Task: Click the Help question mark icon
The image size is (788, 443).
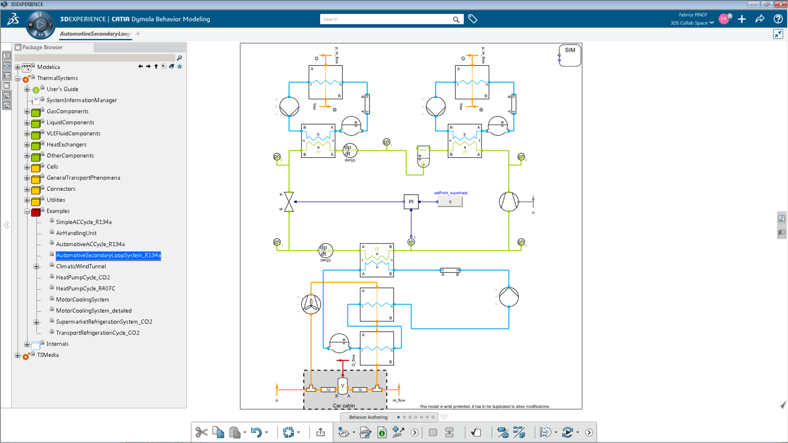Action: coord(778,19)
